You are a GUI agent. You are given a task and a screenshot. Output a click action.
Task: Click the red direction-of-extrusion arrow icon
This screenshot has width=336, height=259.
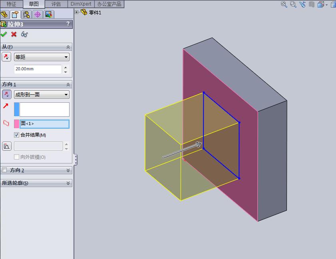[6, 106]
